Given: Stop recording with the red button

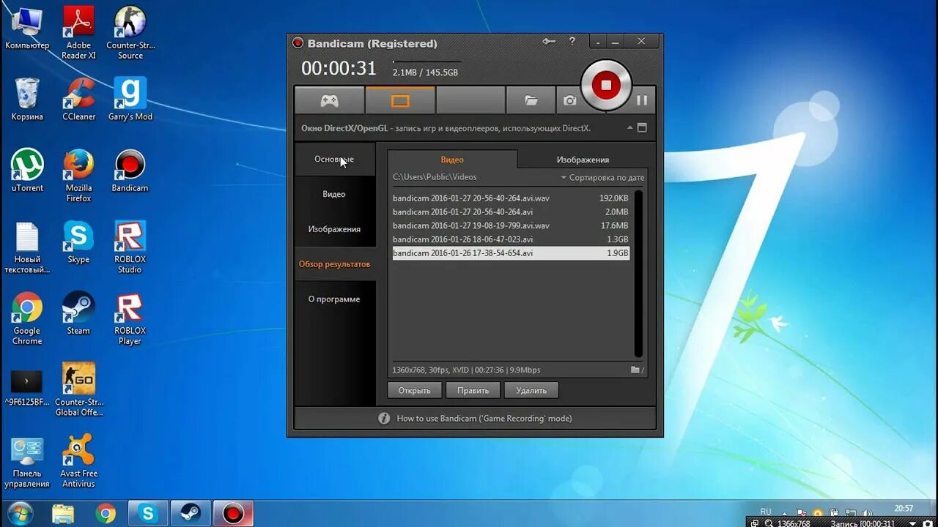Looking at the screenshot, I should [606, 85].
